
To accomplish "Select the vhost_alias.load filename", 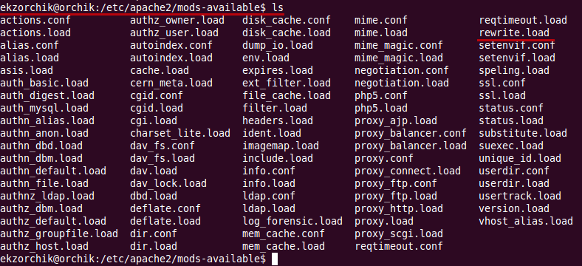I will click(x=526, y=221).
